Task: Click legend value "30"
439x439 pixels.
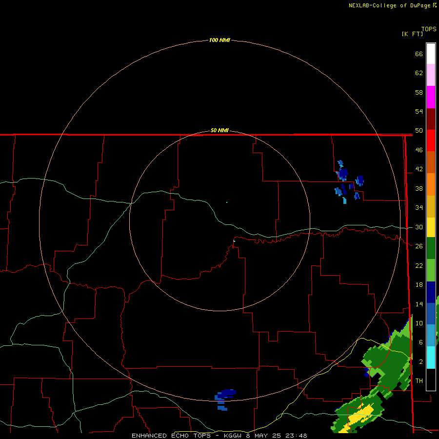Action: pos(419,227)
